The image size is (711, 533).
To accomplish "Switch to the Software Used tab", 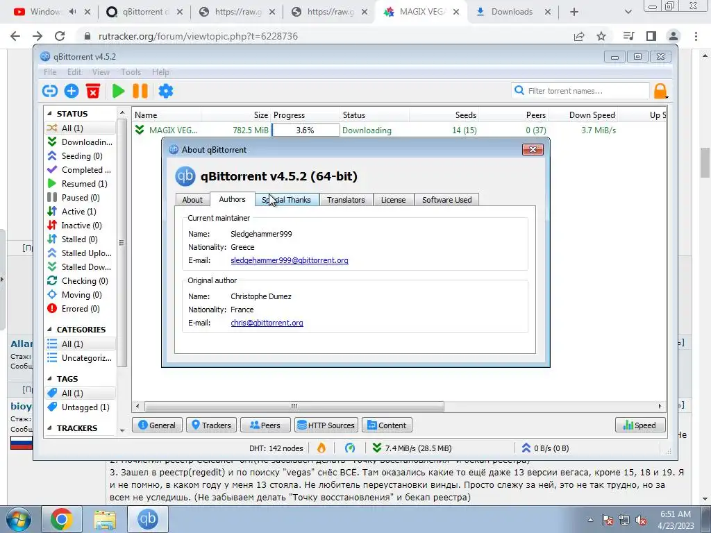I will pos(446,200).
